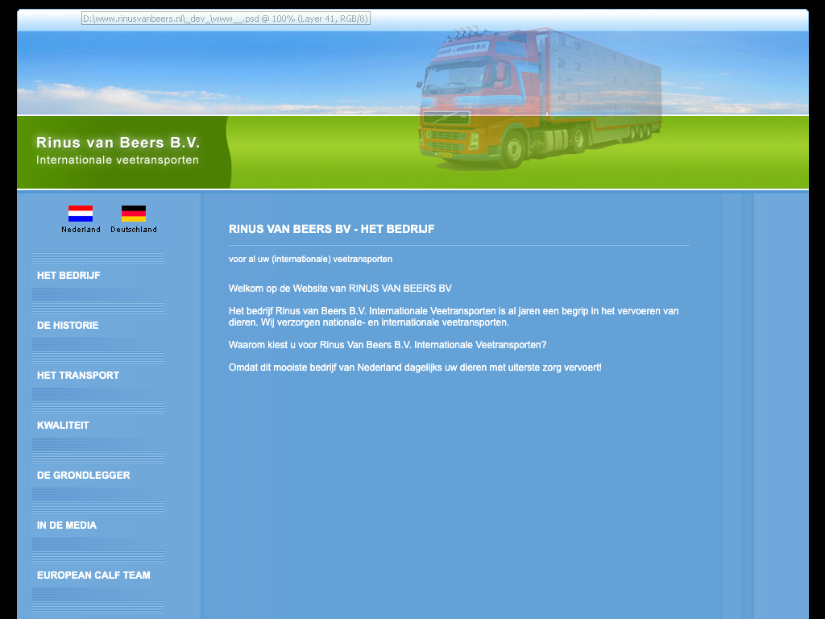Open the DE GRONDLEGGER menu item
The height and width of the screenshot is (619, 825).
[83, 476]
